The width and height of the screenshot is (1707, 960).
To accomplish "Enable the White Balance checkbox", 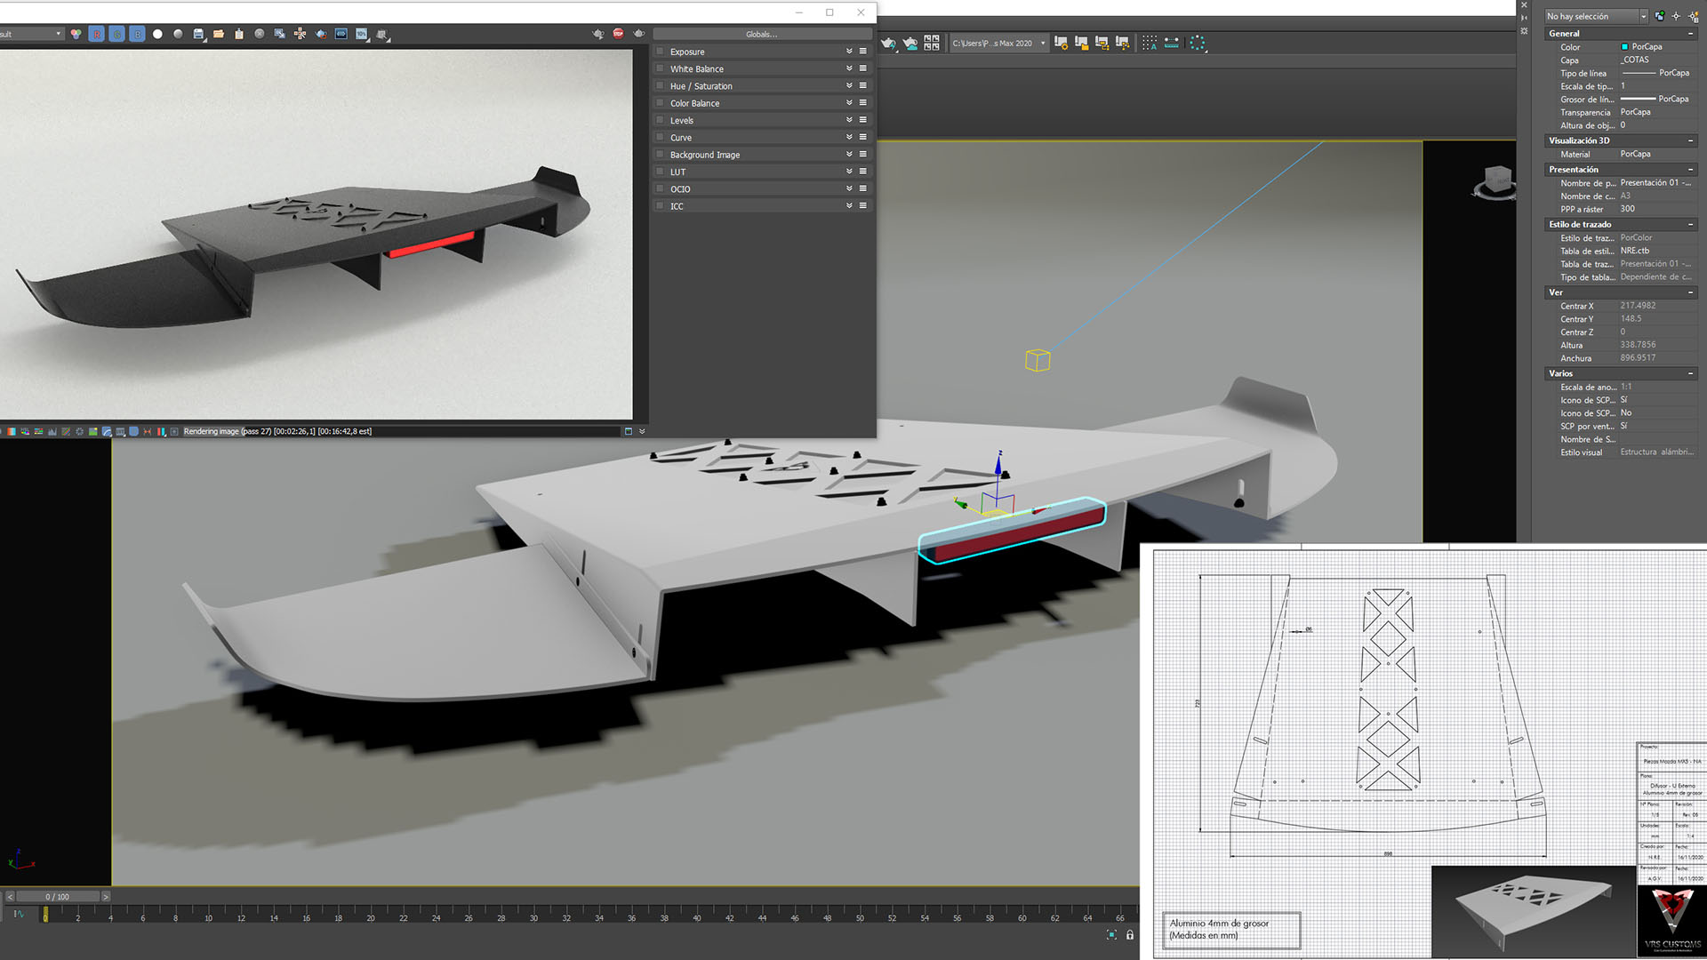I will pos(660,68).
